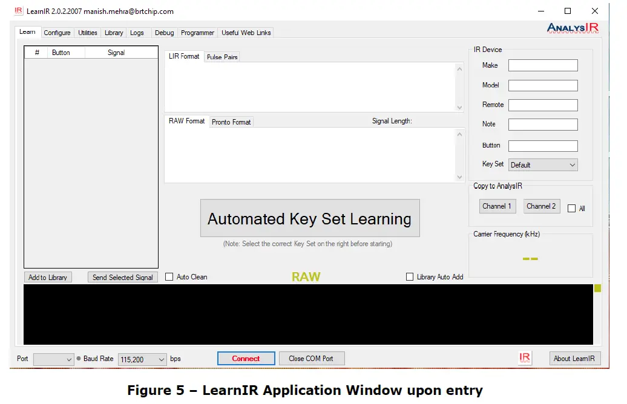Click the LIR Format panel scrollbar up arrow

[x=459, y=68]
